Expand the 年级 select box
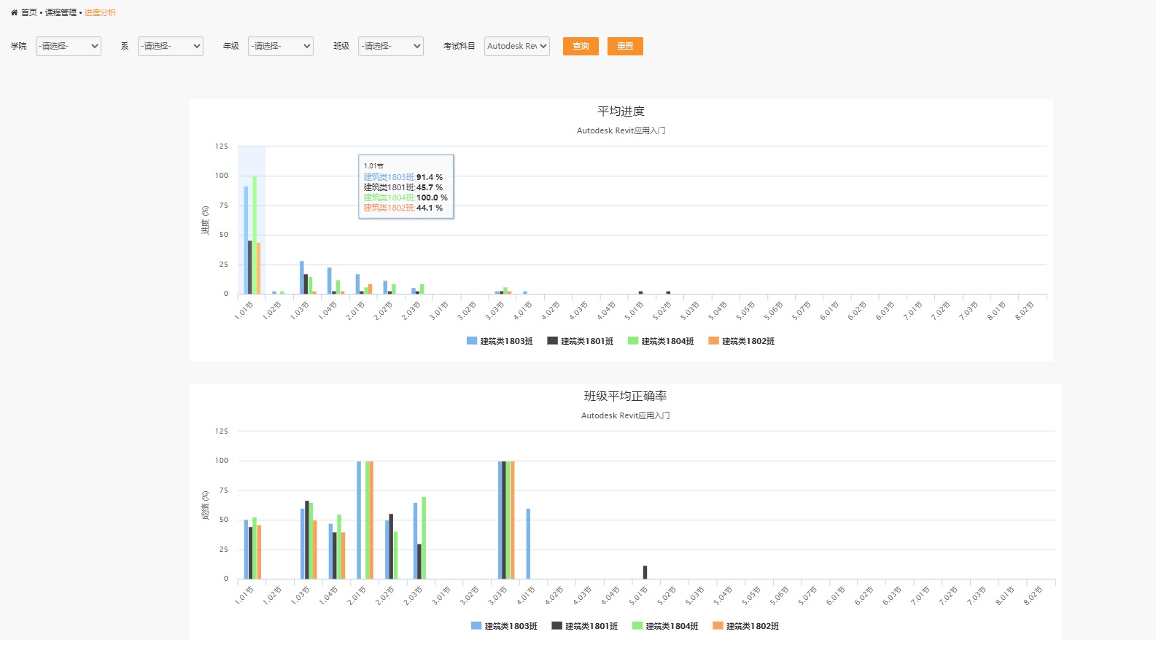 (x=281, y=46)
